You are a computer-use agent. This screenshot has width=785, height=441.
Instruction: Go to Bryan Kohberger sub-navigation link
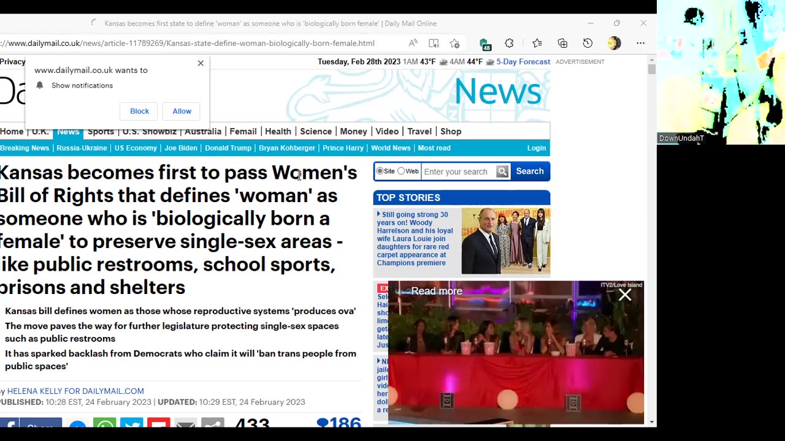tap(287, 148)
